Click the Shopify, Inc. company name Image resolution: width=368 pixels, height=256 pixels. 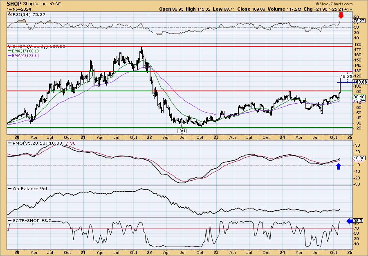(x=35, y=4)
